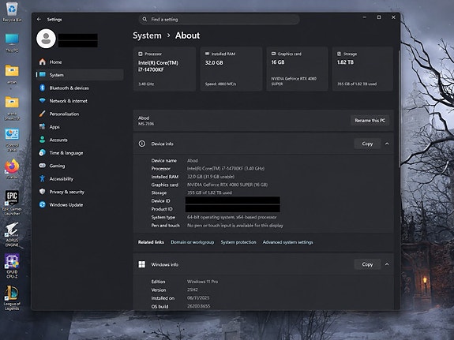Click Rename this PC button
The width and height of the screenshot is (454, 340).
[370, 121]
